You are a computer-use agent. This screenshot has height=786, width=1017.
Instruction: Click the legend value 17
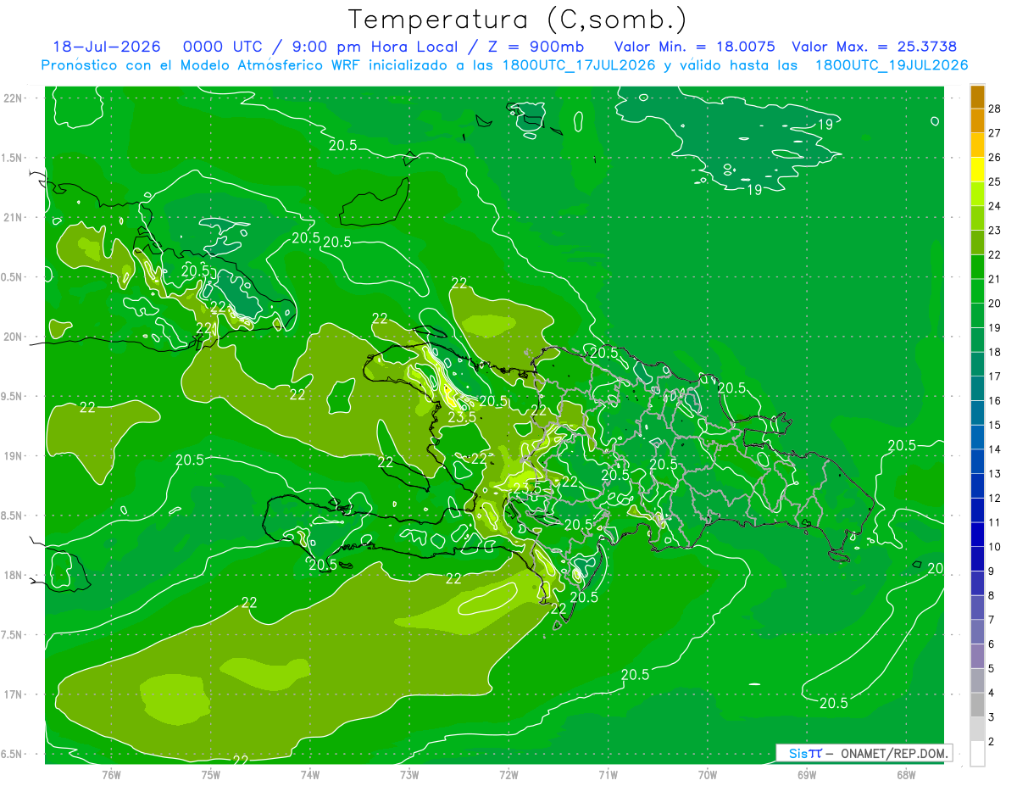tap(995, 376)
